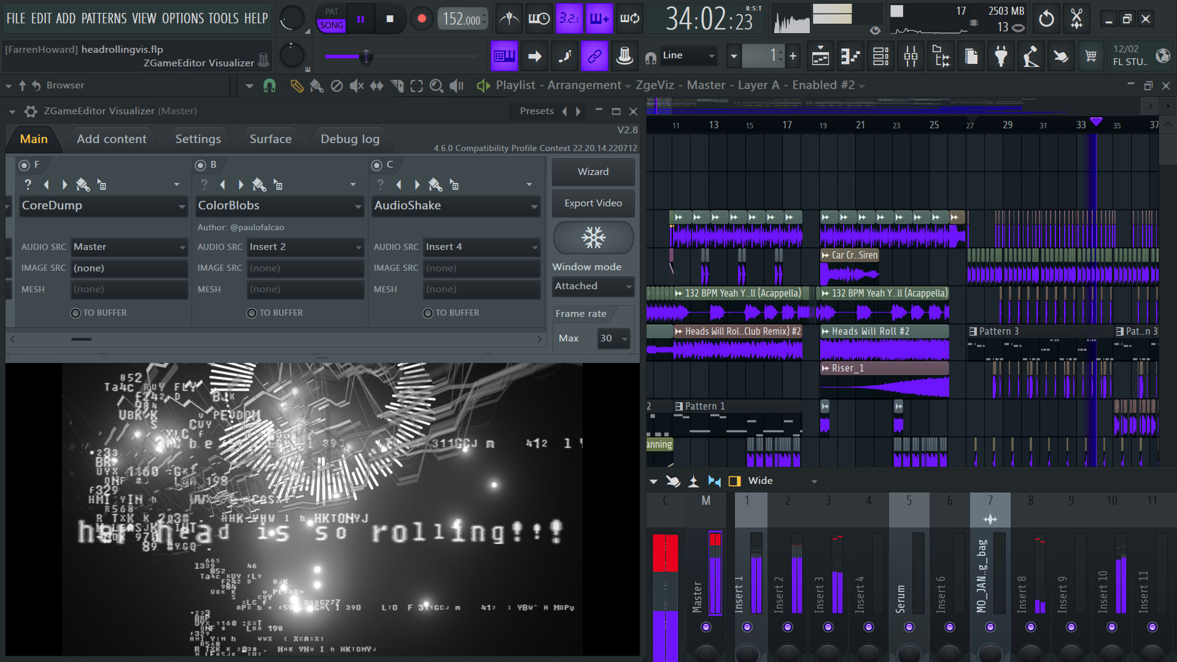Click the snowflake freeze button
Viewport: 1177px width, 662px height.
point(593,238)
